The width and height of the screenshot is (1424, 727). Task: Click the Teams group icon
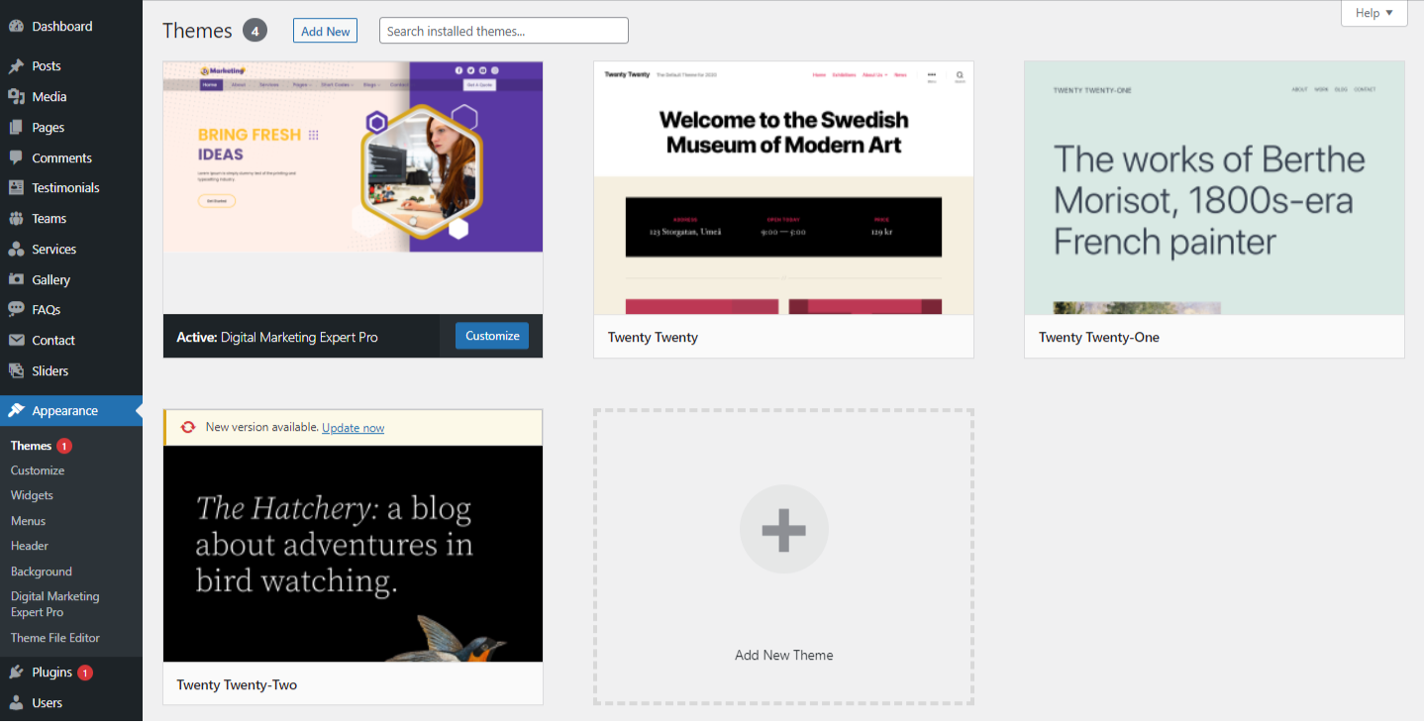[16, 219]
